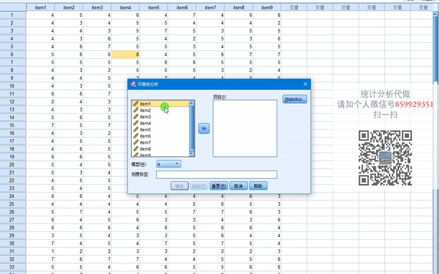Click the variable list scroll-up arrow
Viewport: 439px width, 274px height.
(x=192, y=103)
